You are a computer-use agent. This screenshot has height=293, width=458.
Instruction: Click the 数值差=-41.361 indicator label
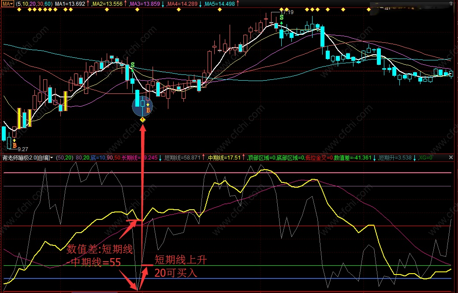point(353,158)
